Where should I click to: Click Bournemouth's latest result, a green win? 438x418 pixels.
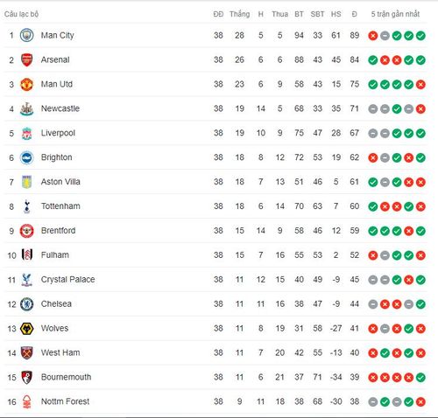coord(420,378)
